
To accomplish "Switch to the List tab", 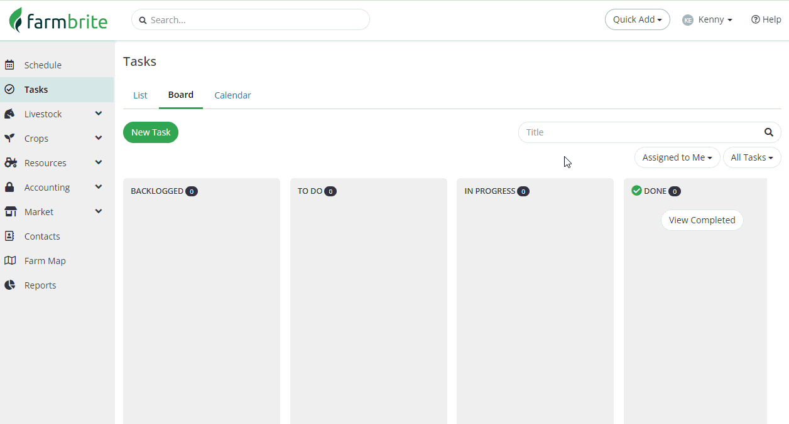I will 140,95.
